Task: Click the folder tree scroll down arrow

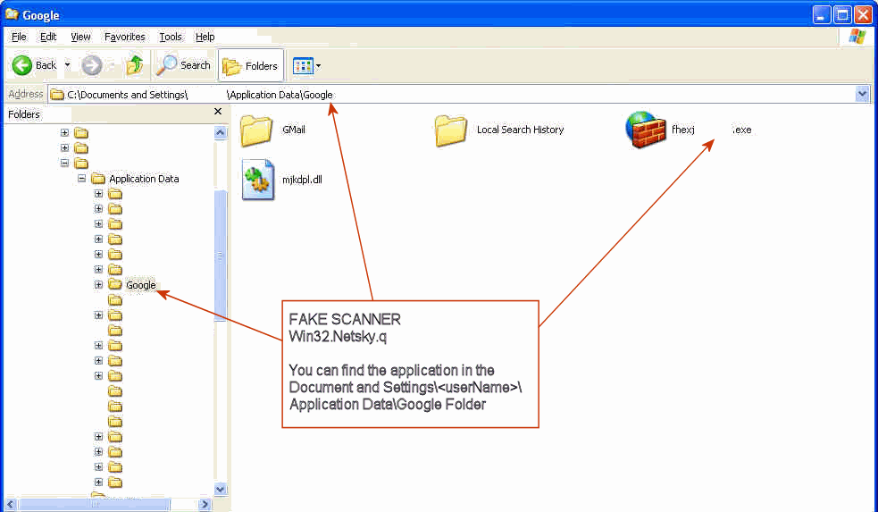Action: point(222,490)
